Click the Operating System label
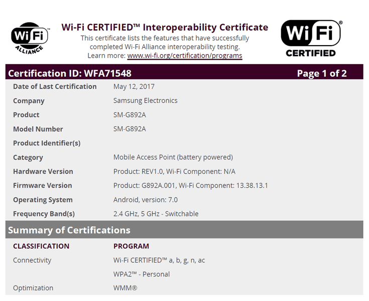The height and width of the screenshot is (301, 369). point(43,200)
